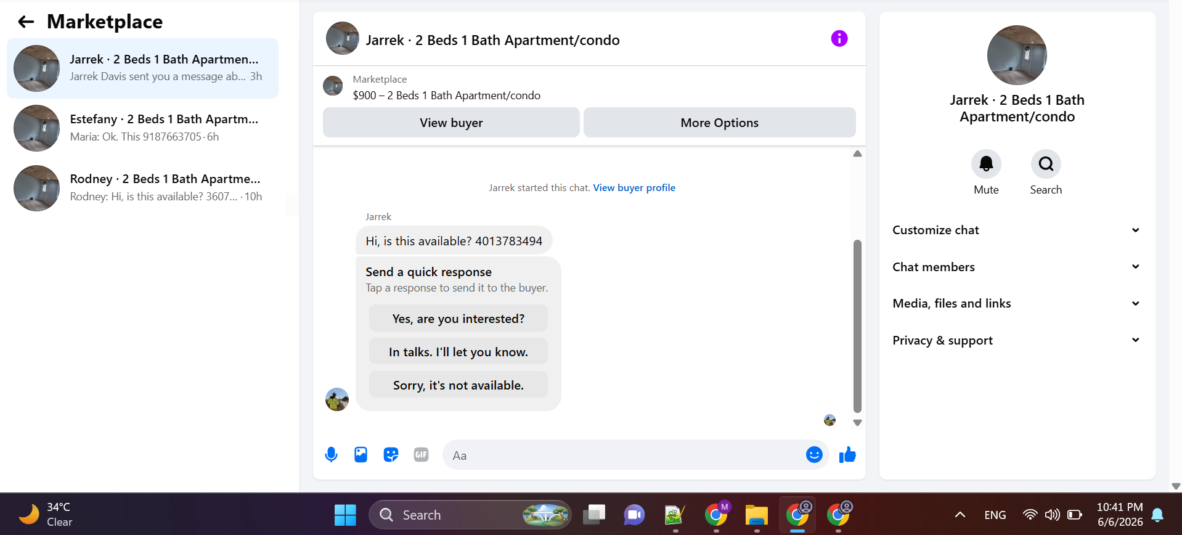The image size is (1182, 535).
Task: Search in conversation with magnifier icon
Action: pos(1046,164)
